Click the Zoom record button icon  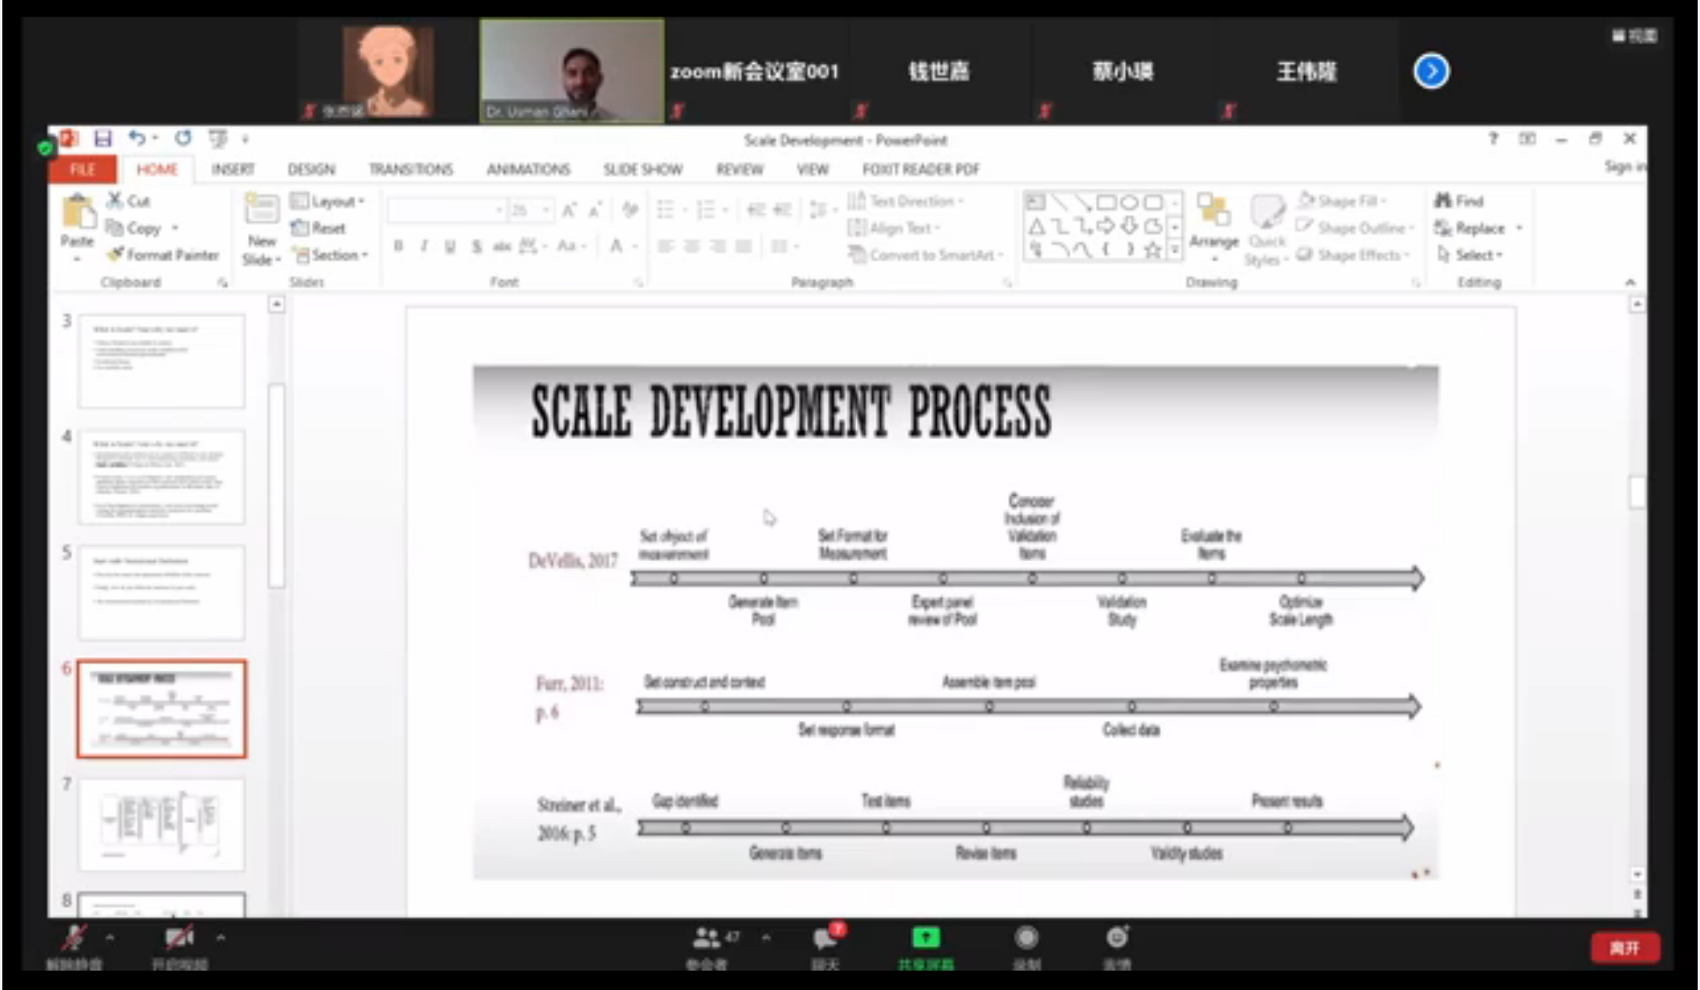1026,938
